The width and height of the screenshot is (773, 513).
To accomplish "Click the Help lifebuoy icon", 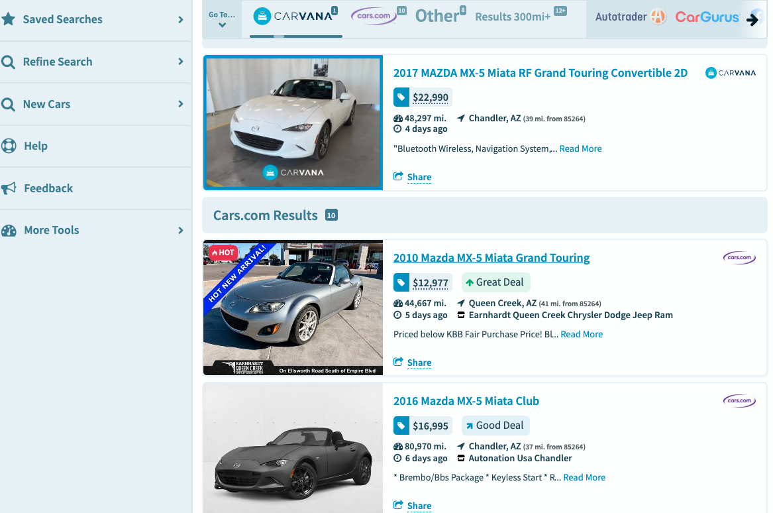I will coord(9,146).
